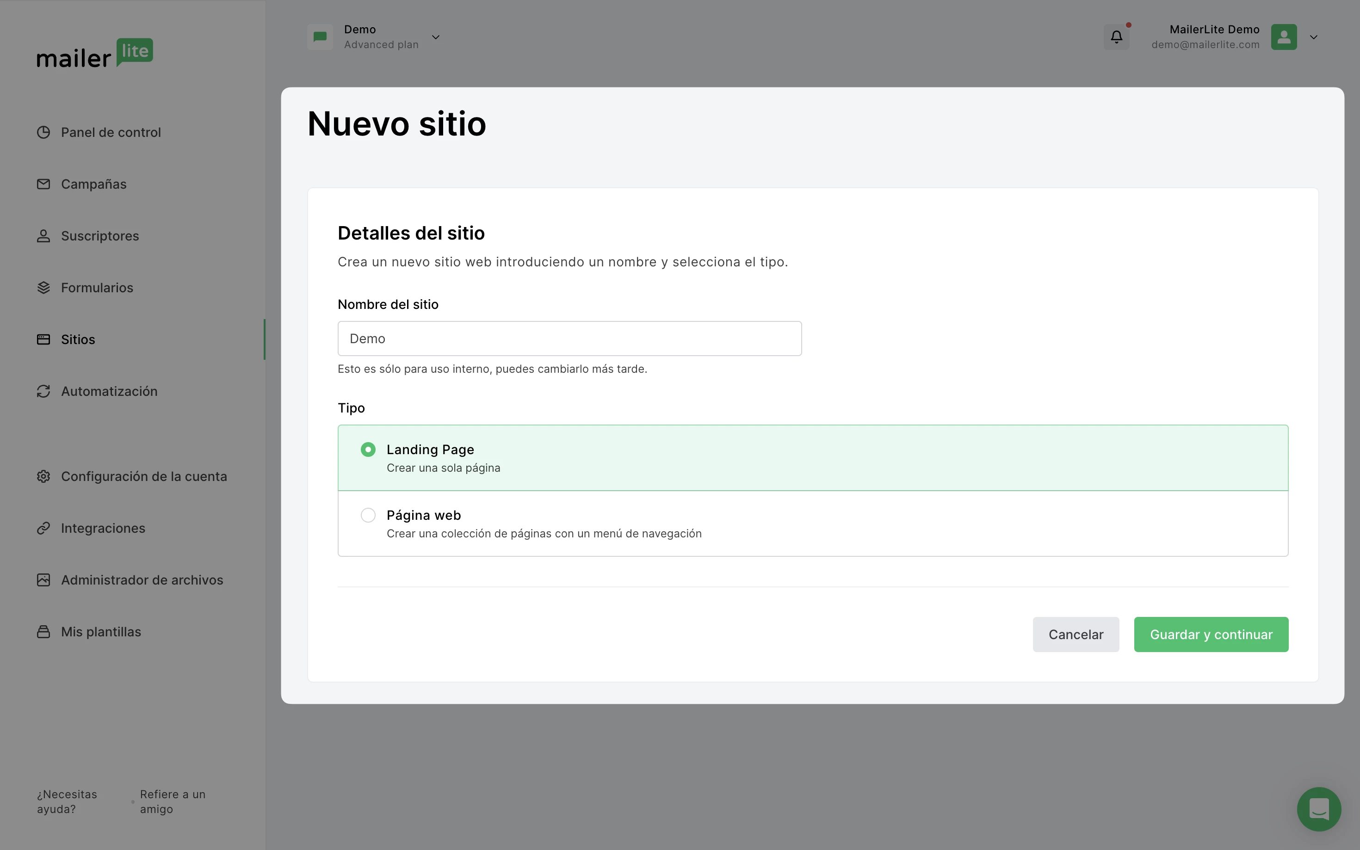
Task: Click the Automatización refresh arrows icon
Action: point(43,391)
